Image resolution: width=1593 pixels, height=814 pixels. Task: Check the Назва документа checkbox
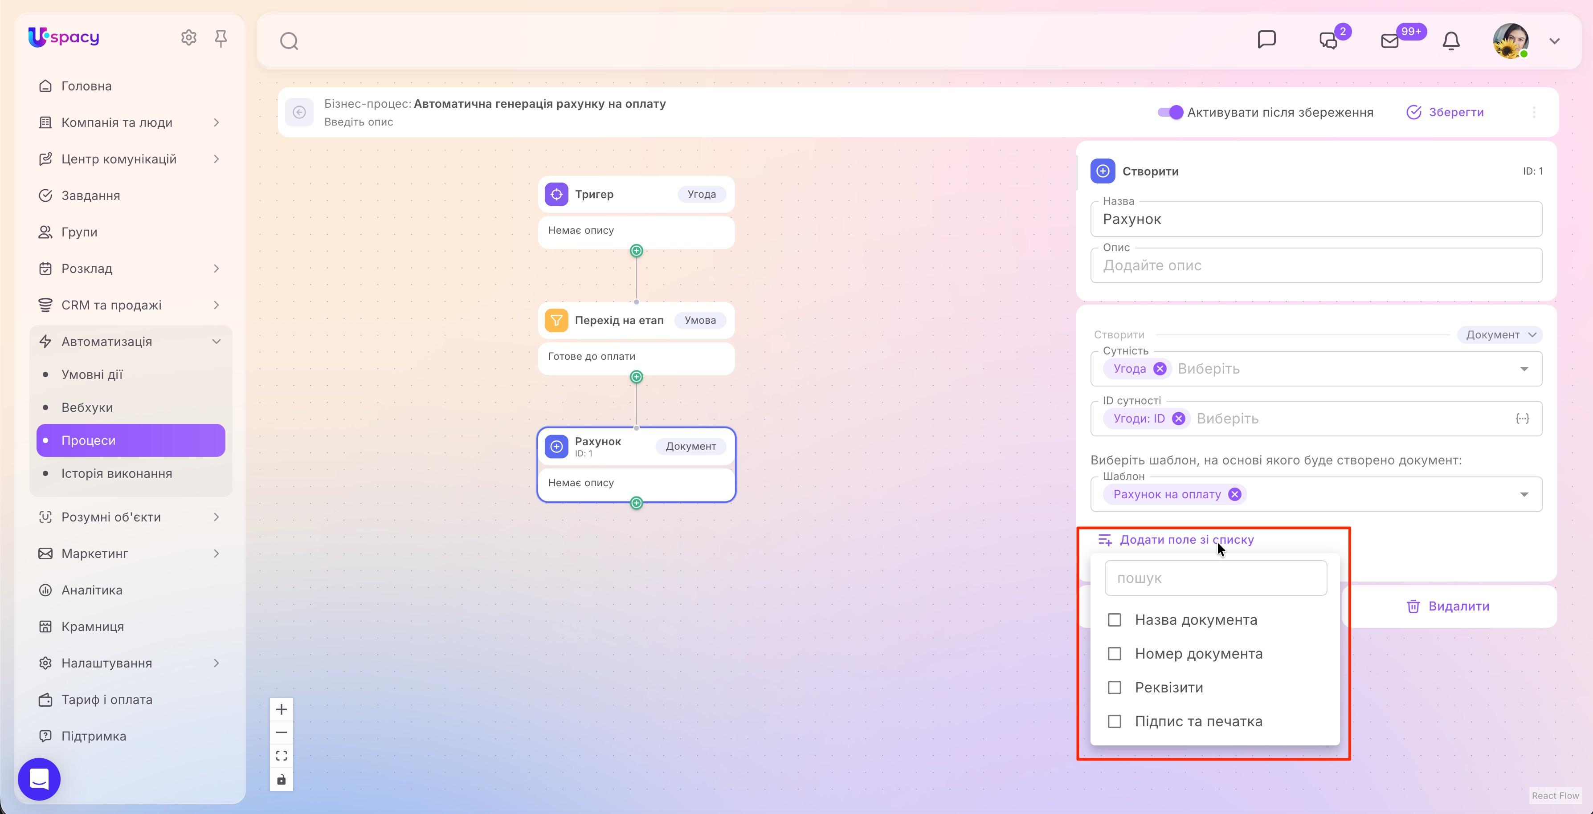(1115, 619)
